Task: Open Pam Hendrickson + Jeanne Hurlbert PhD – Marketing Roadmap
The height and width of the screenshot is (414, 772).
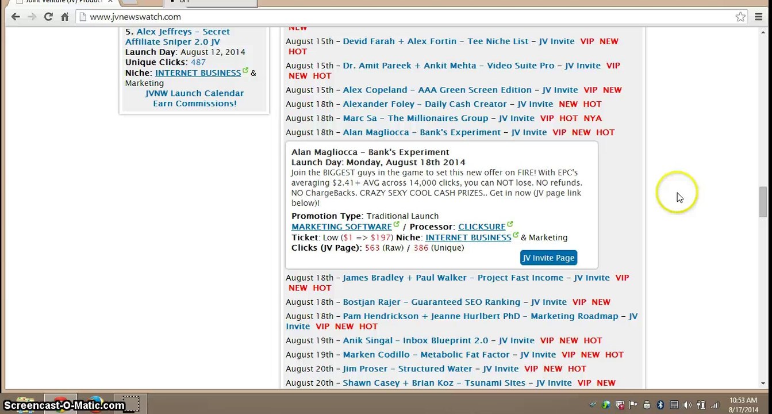Action: click(x=481, y=316)
